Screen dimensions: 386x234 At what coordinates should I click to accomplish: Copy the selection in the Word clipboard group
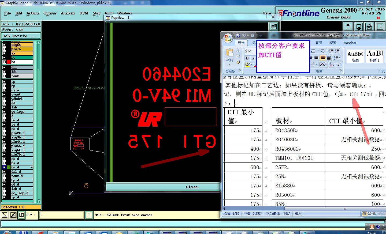[x=238, y=56]
